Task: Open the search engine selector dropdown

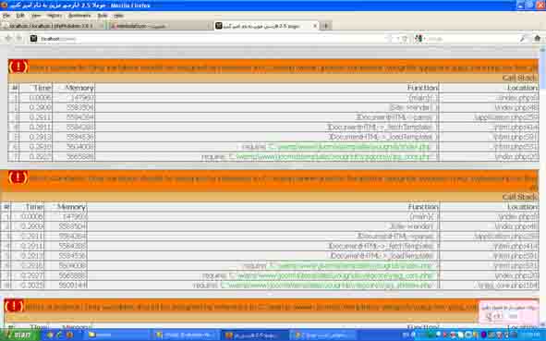Action: 419,39
